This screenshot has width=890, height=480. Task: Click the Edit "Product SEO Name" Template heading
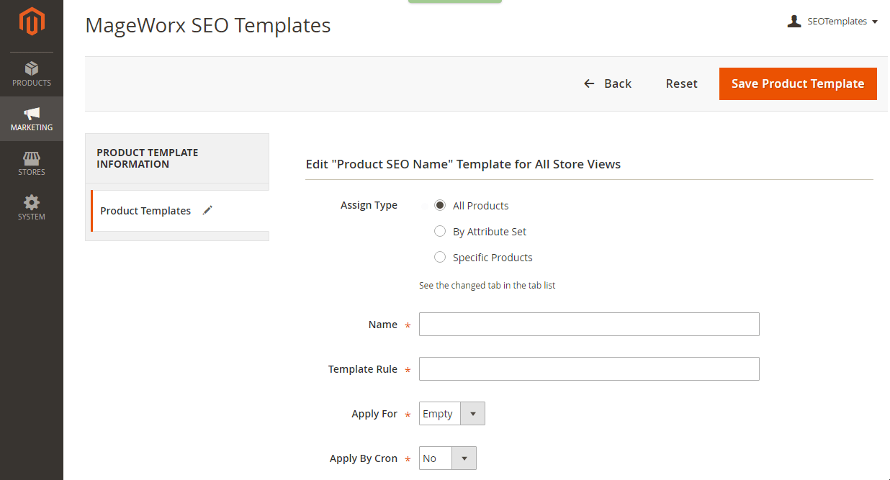[463, 164]
